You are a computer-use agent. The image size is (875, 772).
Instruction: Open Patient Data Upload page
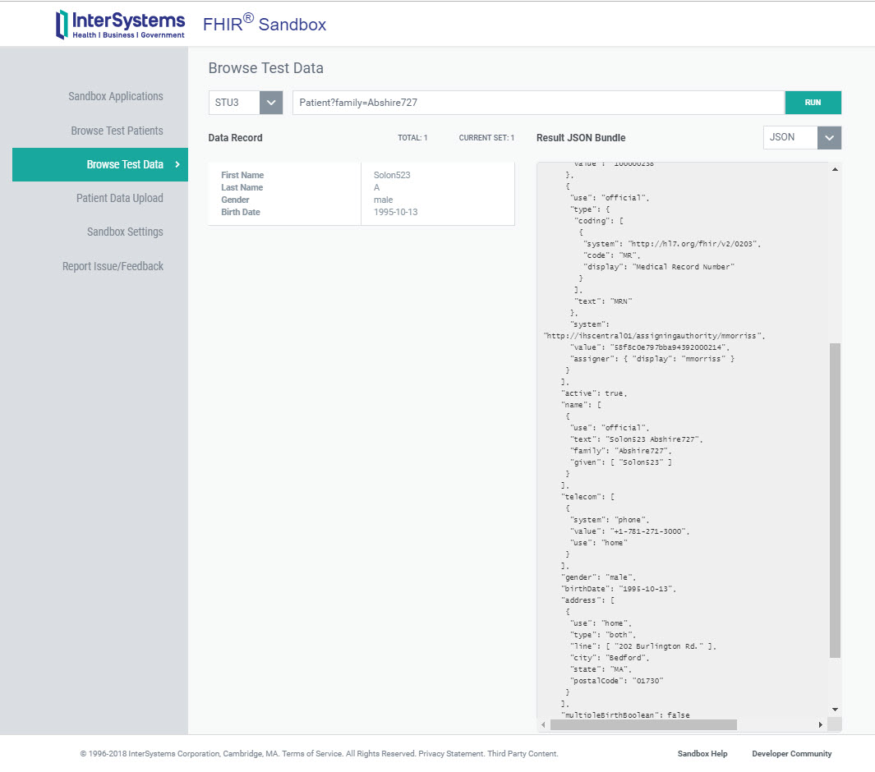(119, 198)
